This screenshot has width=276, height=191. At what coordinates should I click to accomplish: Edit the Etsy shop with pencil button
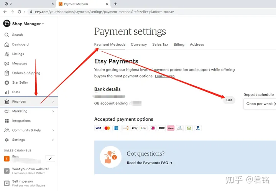tap(50, 159)
